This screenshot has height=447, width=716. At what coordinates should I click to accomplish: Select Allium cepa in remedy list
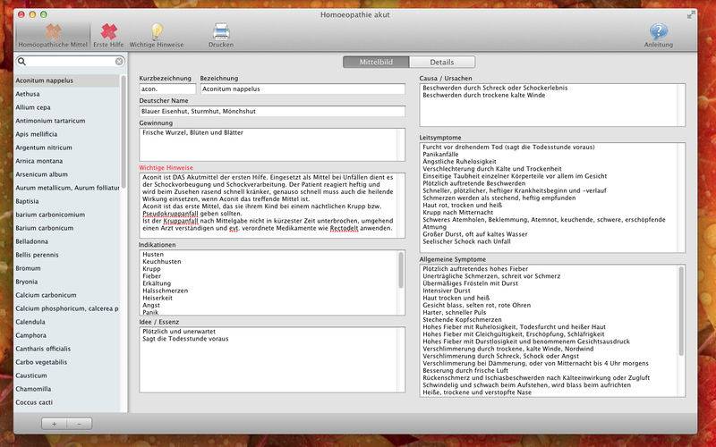[x=67, y=107]
